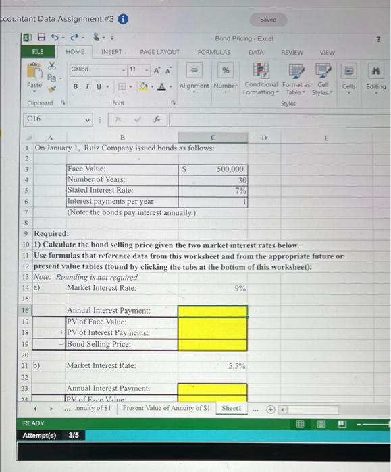
Task: Expand the Font Color dropdown arrow
Action: tap(170, 87)
